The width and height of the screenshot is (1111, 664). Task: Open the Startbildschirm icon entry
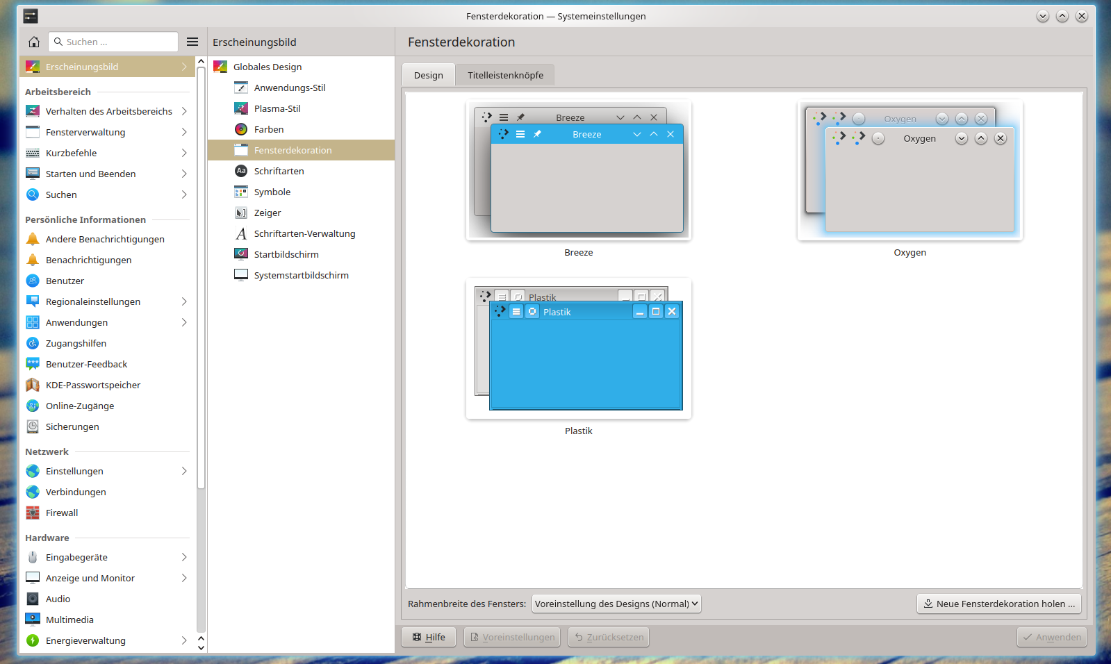click(x=241, y=254)
